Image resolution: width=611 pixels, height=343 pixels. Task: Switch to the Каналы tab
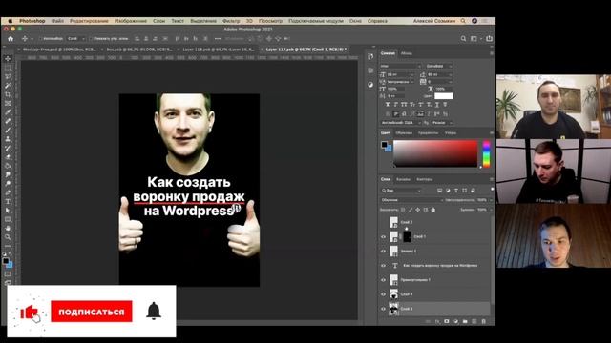pos(403,179)
